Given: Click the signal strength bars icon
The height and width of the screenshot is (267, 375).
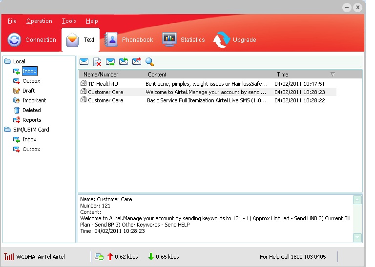Looking at the screenshot, I should tap(9, 256).
